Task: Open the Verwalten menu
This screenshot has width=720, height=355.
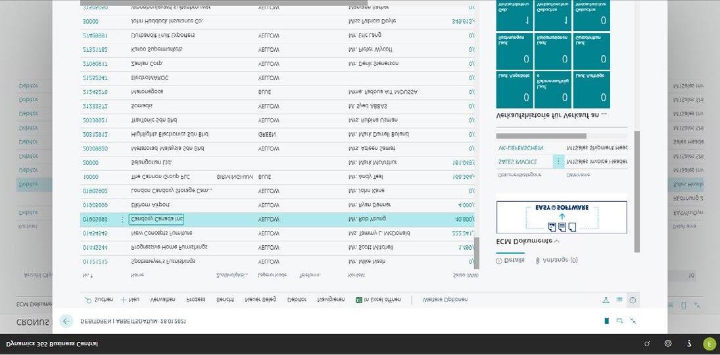Action: coord(163,299)
